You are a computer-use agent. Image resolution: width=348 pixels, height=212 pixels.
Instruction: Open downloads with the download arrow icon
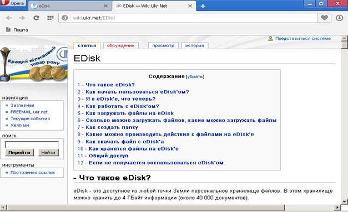(339, 18)
